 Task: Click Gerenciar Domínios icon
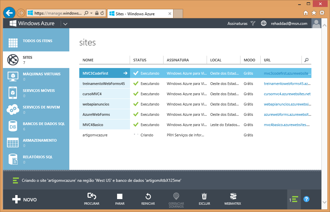pos(176,196)
